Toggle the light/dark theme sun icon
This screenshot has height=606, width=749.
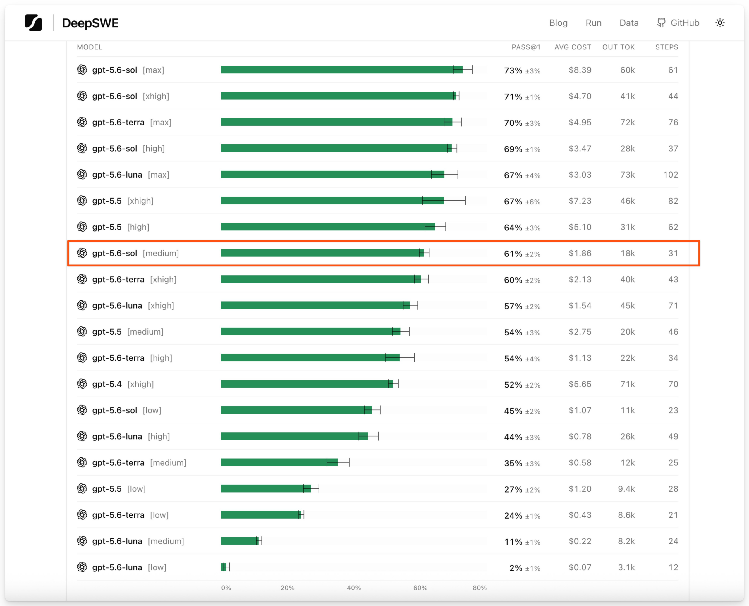(720, 23)
